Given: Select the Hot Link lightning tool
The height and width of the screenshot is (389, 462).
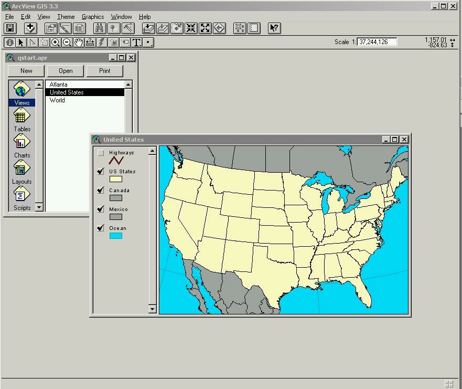Looking at the screenshot, I should (102, 43).
